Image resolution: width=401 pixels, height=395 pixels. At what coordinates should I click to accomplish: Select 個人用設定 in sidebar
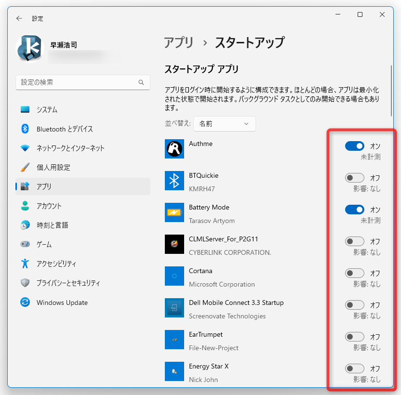point(83,167)
